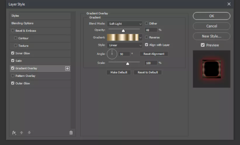The width and height of the screenshot is (240, 145).
Task: Select the Inner Glow settings row
Action: tap(40, 53)
